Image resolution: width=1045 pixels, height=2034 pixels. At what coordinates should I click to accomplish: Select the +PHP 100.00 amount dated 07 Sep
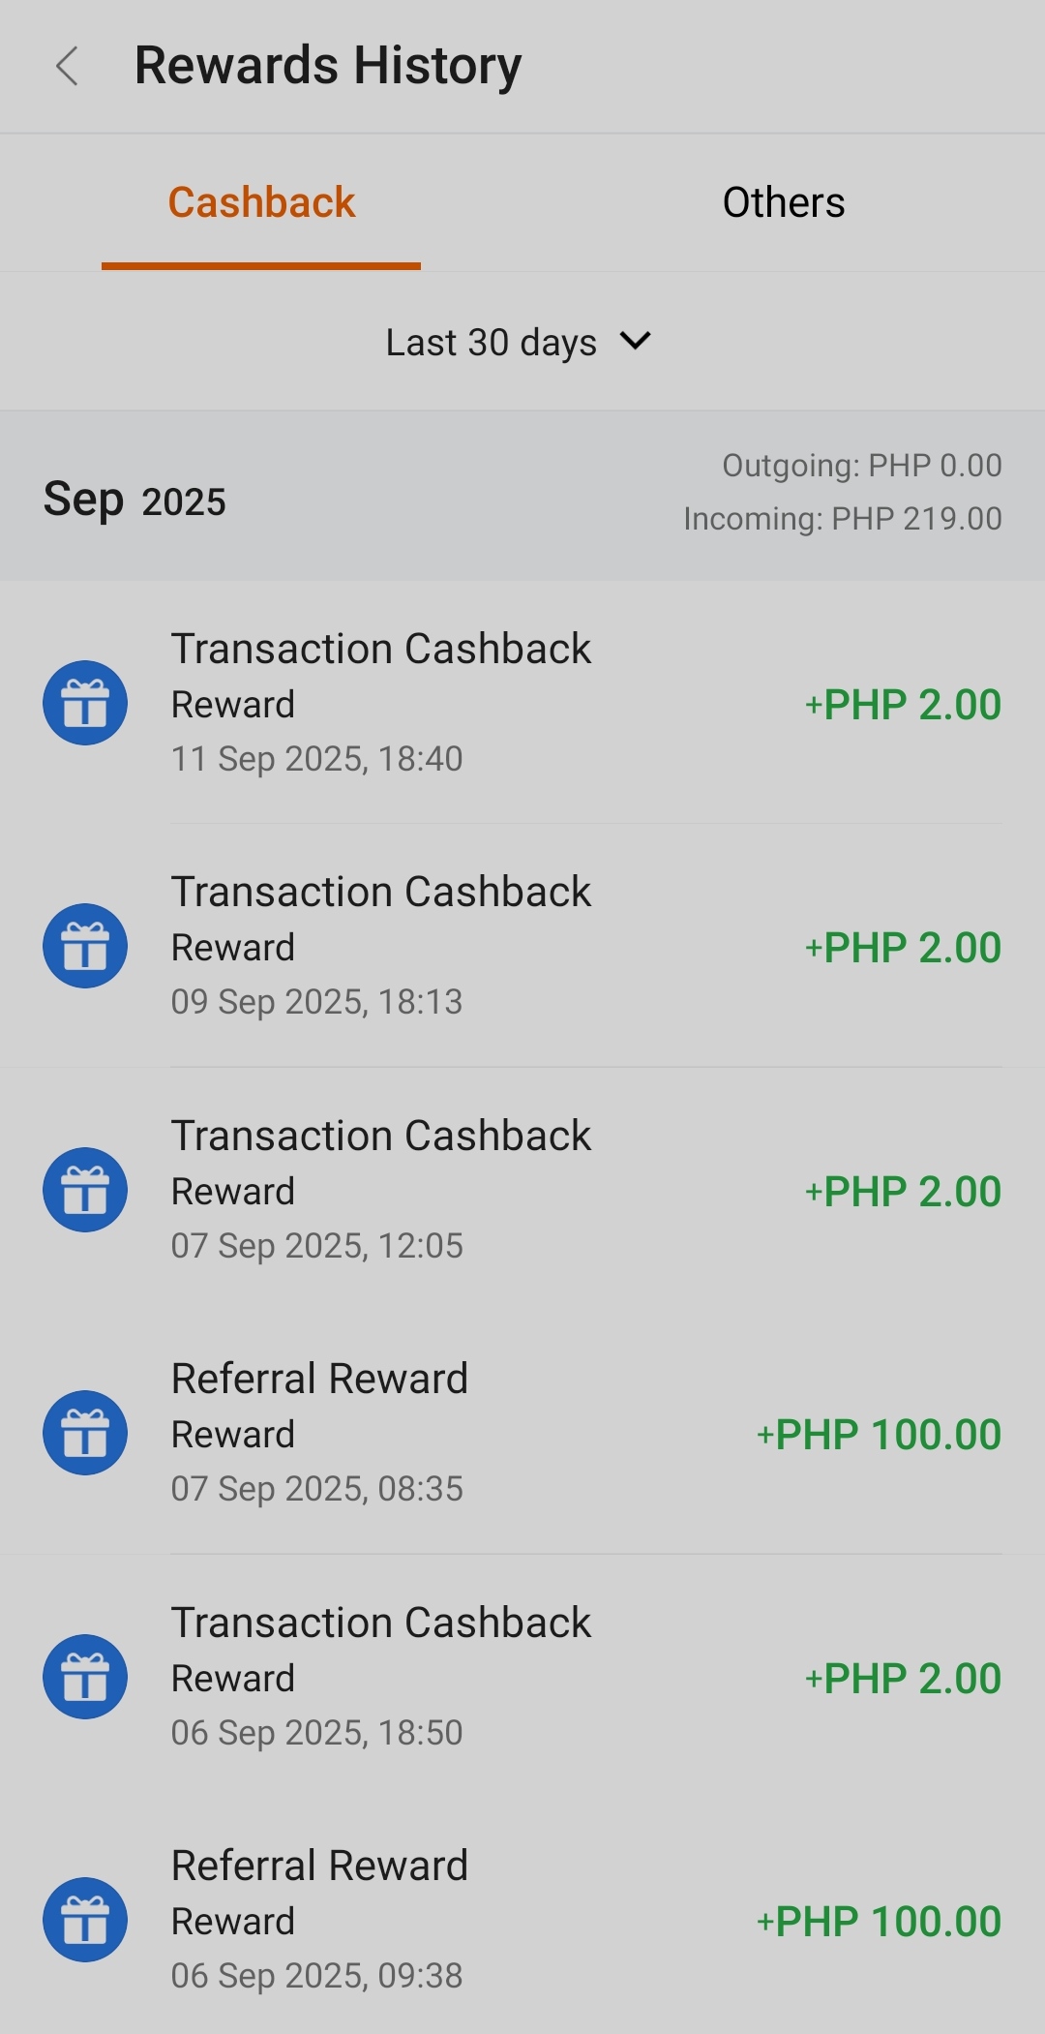[879, 1435]
